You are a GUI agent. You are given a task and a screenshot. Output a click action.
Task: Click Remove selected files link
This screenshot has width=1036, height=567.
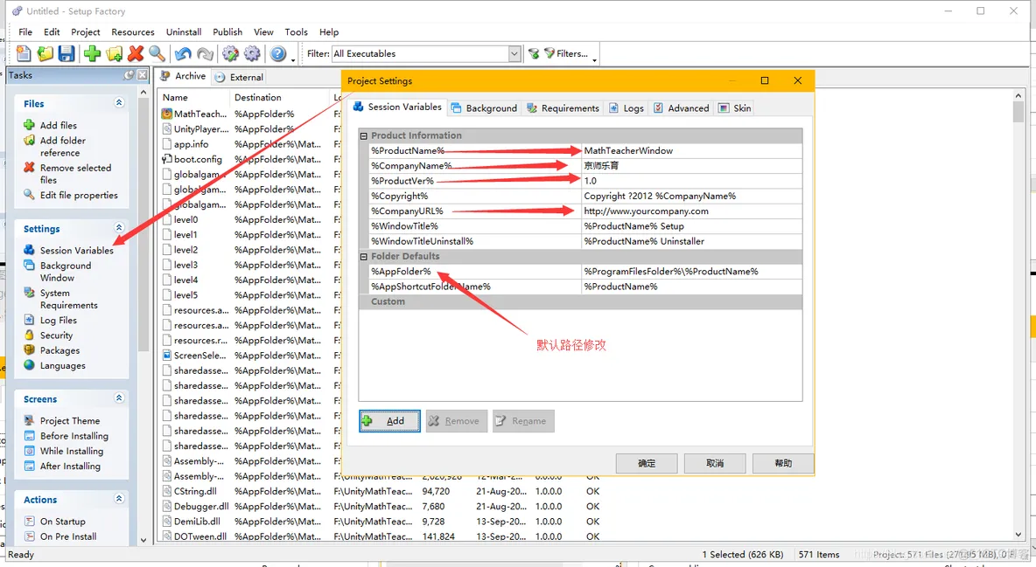coord(75,174)
